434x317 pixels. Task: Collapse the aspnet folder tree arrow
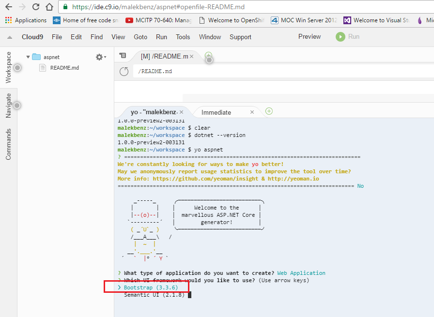28,57
